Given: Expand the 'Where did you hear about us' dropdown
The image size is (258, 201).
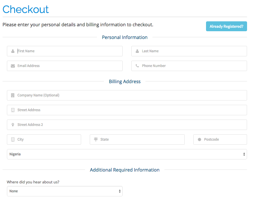Looking at the screenshot, I should point(65,191).
